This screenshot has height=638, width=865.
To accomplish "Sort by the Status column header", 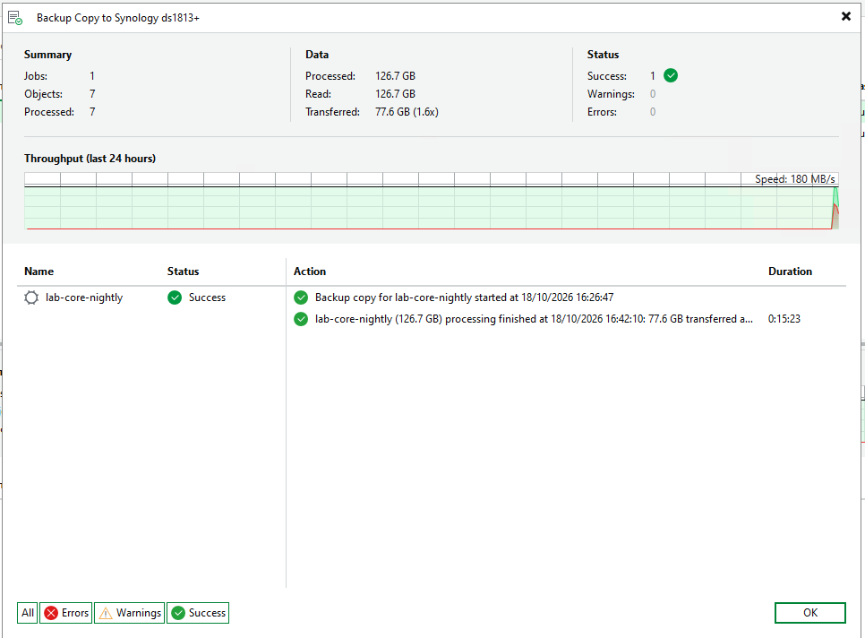I will click(x=184, y=272).
